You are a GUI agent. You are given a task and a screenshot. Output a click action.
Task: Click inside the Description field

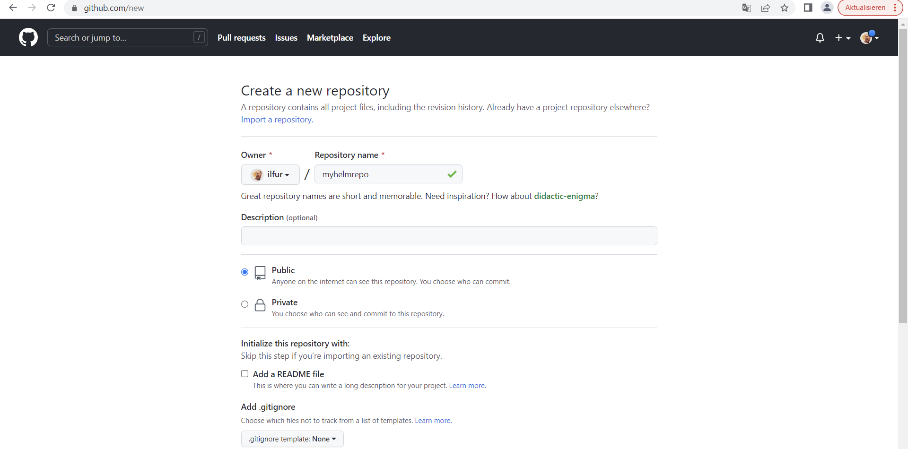pyautogui.click(x=449, y=235)
